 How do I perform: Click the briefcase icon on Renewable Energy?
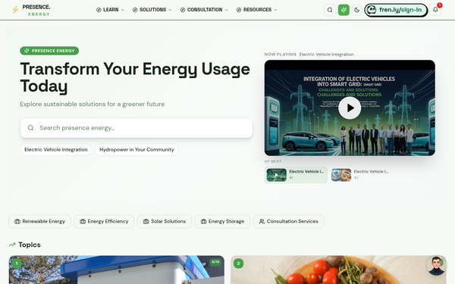[17, 221]
